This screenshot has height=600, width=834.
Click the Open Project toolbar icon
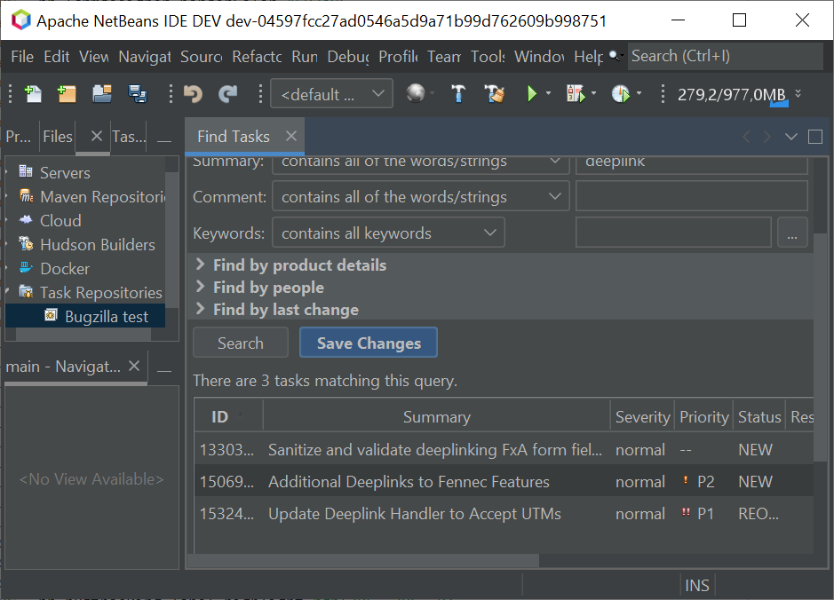tap(102, 94)
